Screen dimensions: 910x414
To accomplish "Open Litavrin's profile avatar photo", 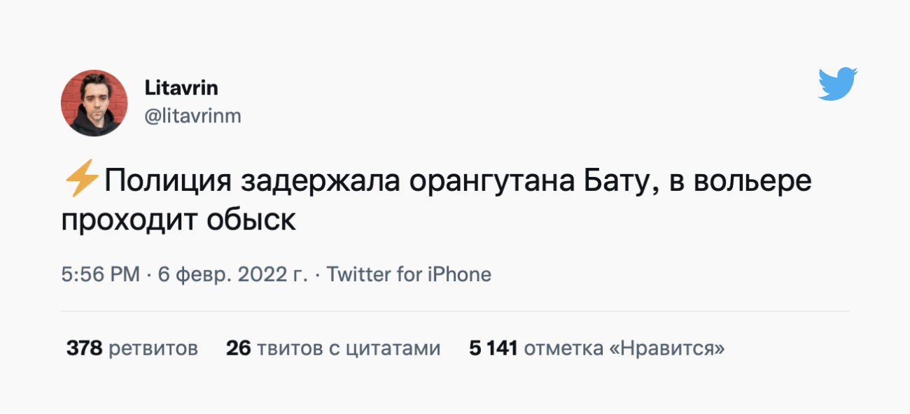I will [94, 103].
